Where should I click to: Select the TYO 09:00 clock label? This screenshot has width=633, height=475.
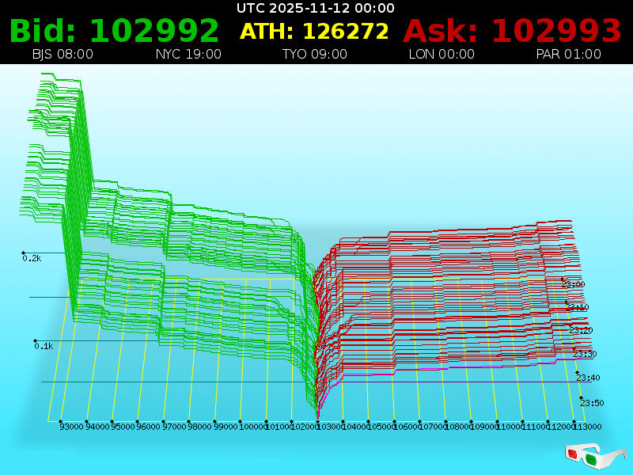(x=314, y=55)
